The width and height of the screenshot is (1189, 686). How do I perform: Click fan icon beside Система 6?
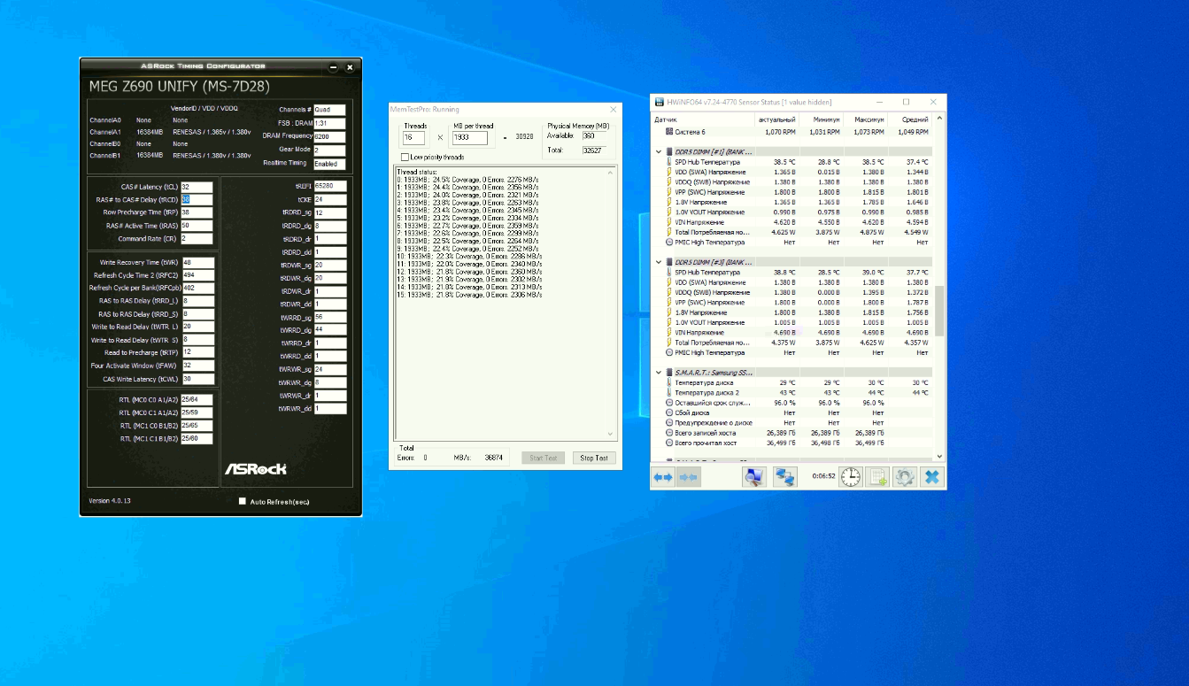tap(668, 131)
